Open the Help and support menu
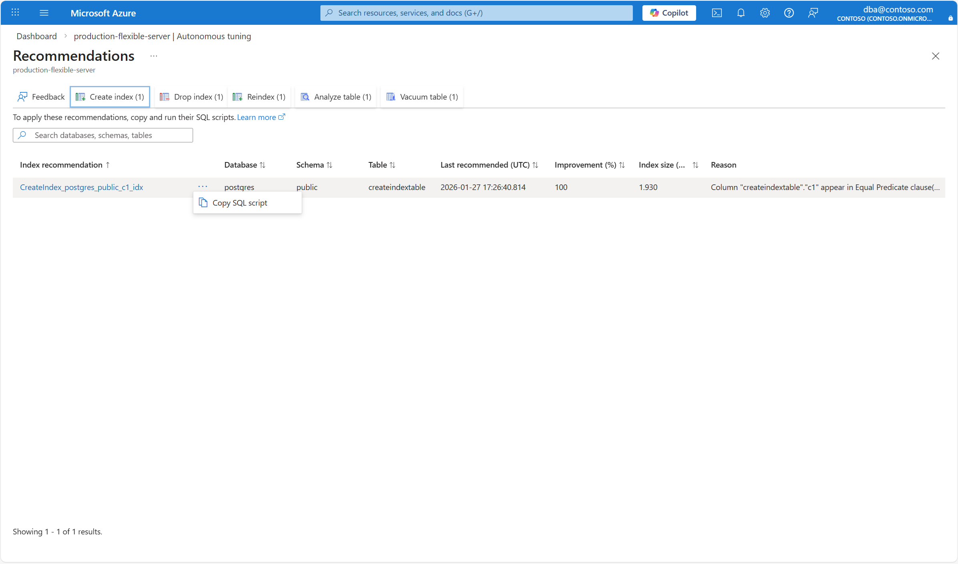This screenshot has width=958, height=564. 789,12
